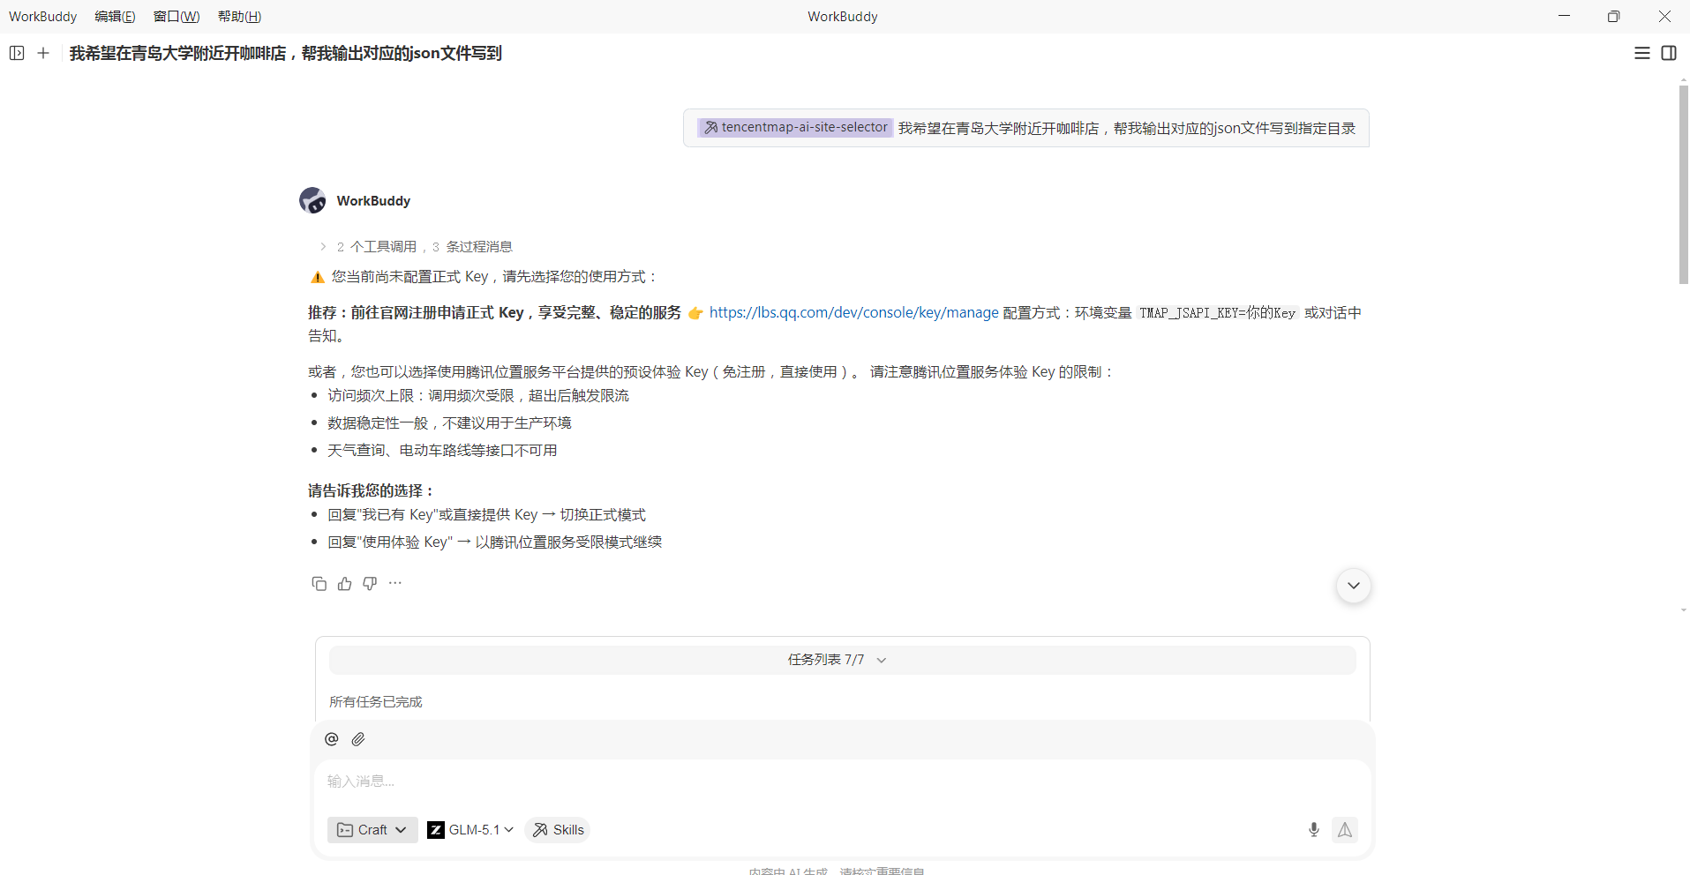Attach a file with paperclip icon
This screenshot has height=875, width=1690.
coord(358,739)
